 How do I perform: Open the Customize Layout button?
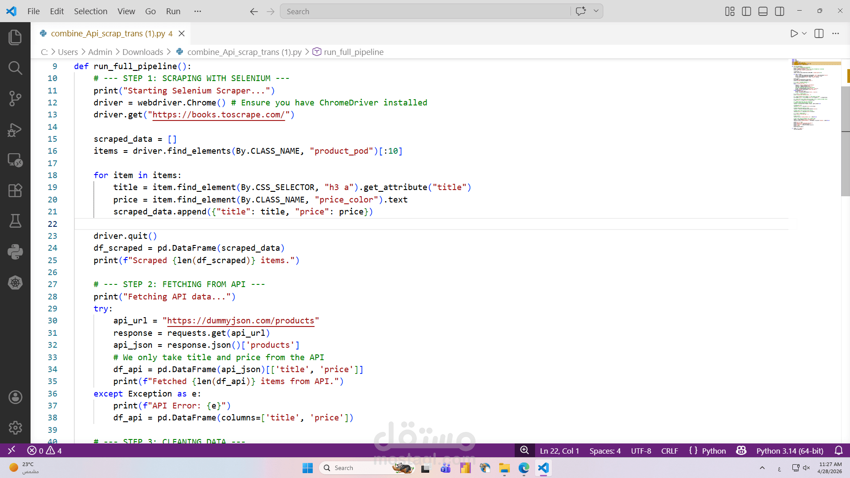(x=730, y=12)
